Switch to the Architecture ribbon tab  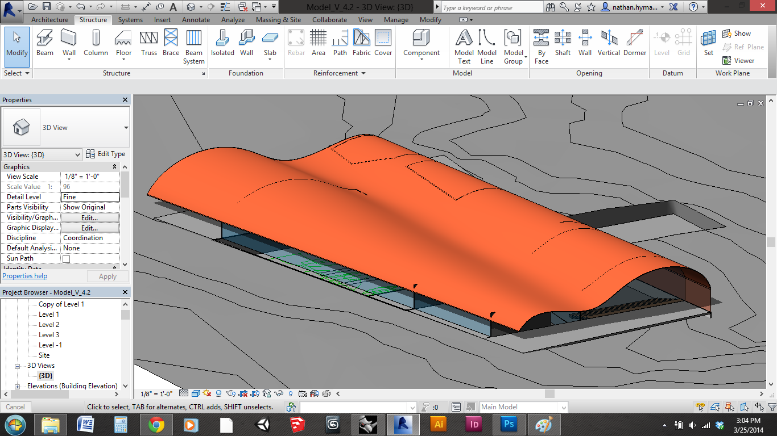coord(49,20)
